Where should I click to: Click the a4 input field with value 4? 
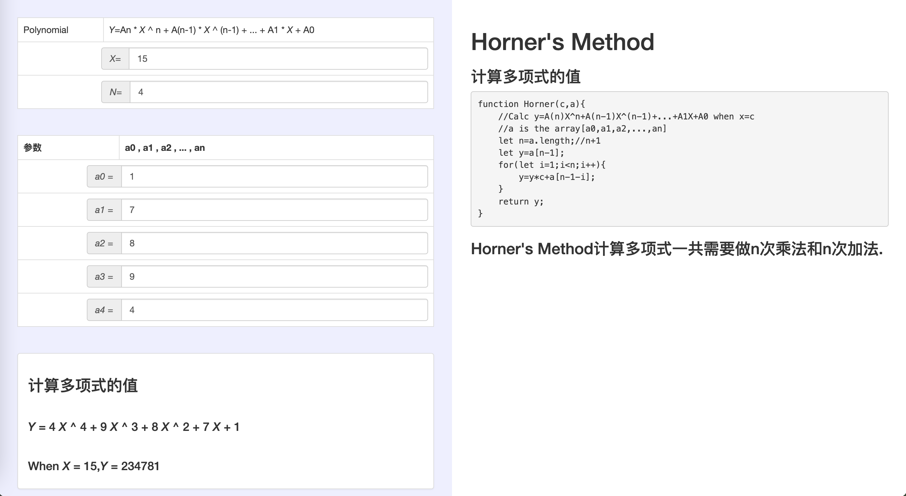coord(275,310)
